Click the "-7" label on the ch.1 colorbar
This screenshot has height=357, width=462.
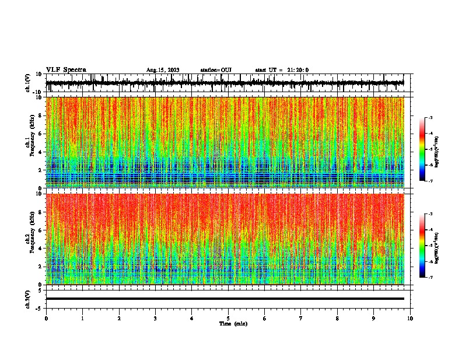pos(430,181)
